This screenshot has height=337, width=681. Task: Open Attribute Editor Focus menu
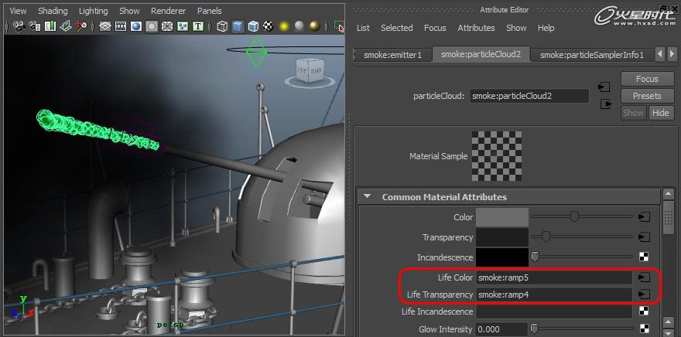click(x=435, y=28)
